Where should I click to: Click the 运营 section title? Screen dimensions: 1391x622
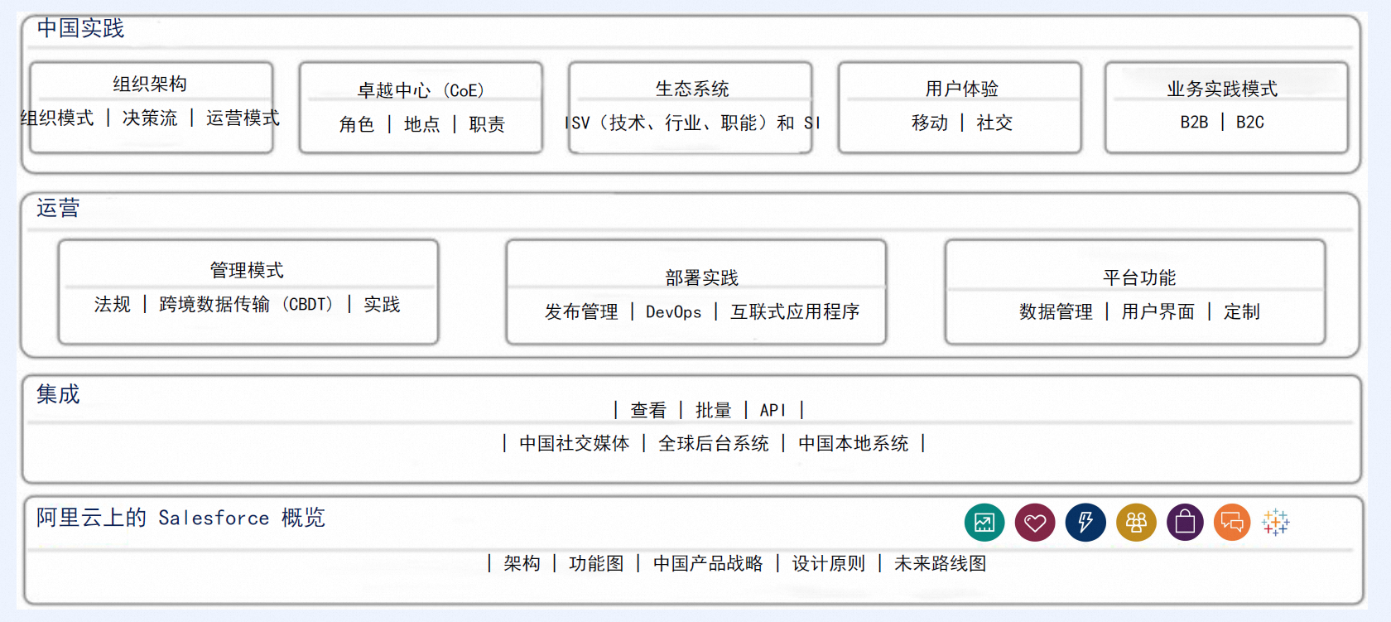click(58, 208)
